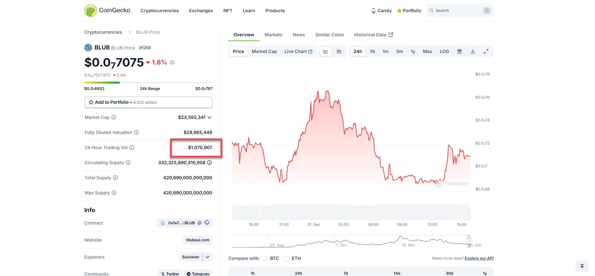The image size is (595, 276).
Task: Expand the Market Cap details chevron
Action: point(209,118)
